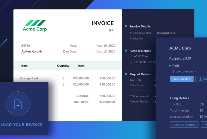Screen dimensions: 207x139
Task: Expand the Show timeline chevron
Action: point(196,71)
